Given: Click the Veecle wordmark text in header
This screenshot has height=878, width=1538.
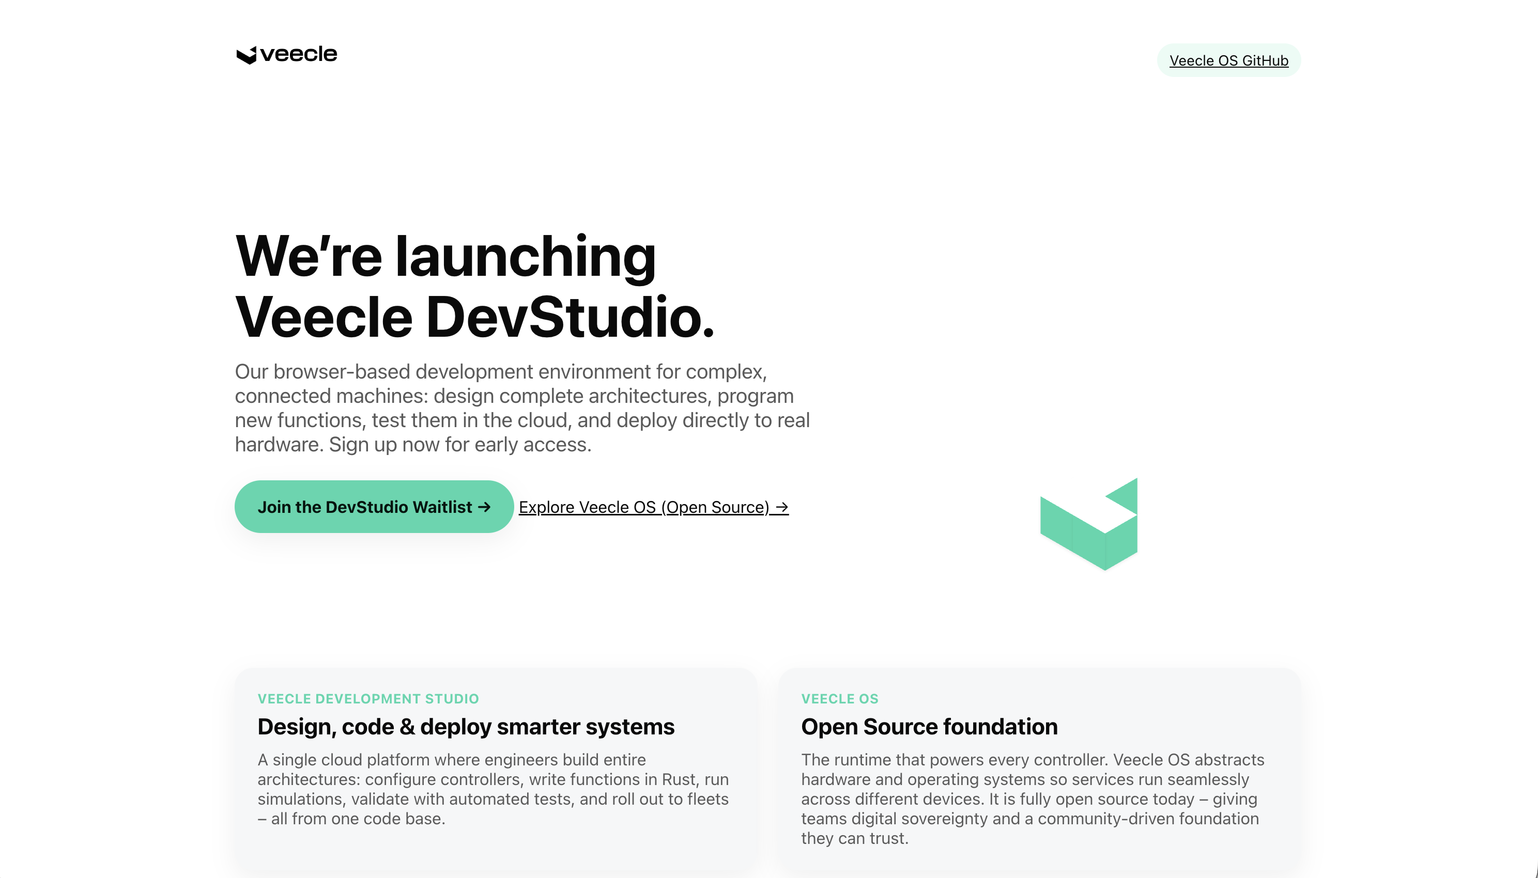Looking at the screenshot, I should [299, 54].
